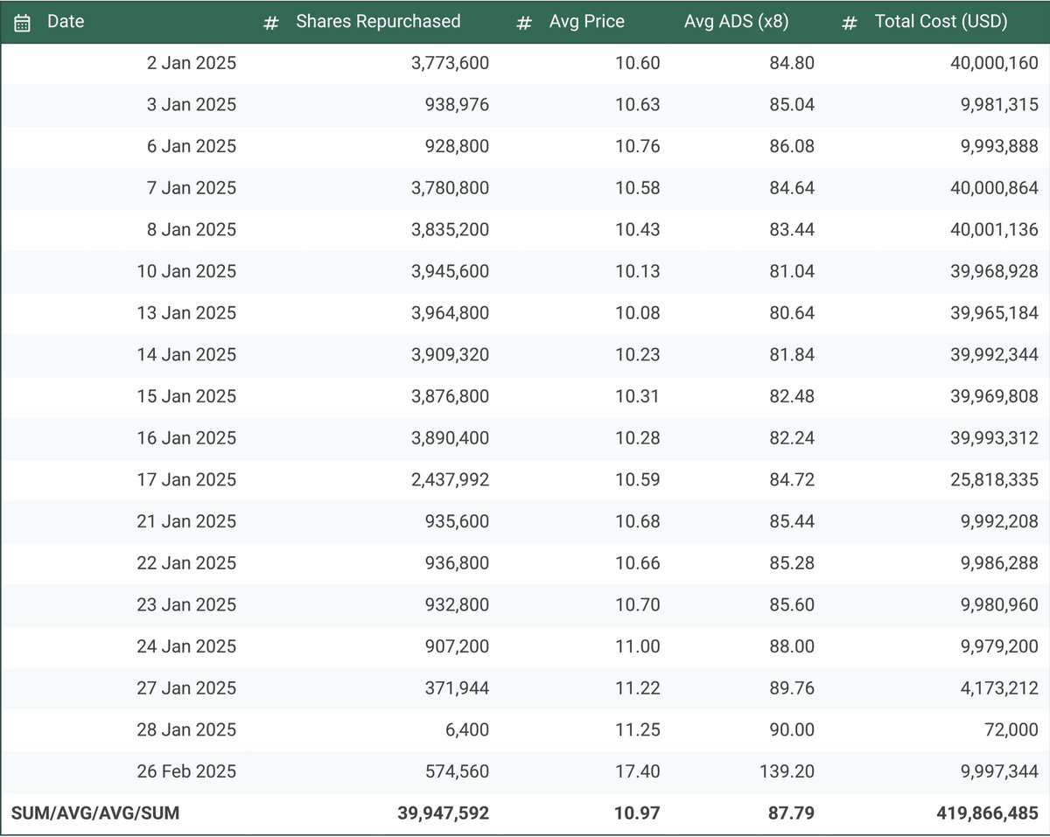Click shares value 3,945,600
The width and height of the screenshot is (1050, 837).
[451, 271]
